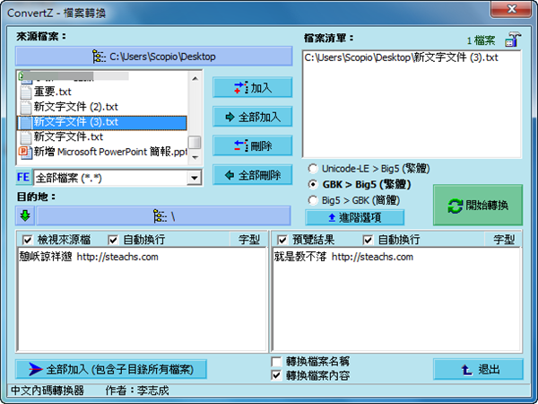Click 全部加入 (包含子目錄所有檔案) button
Screen dimensions: 538x404
click(111, 369)
